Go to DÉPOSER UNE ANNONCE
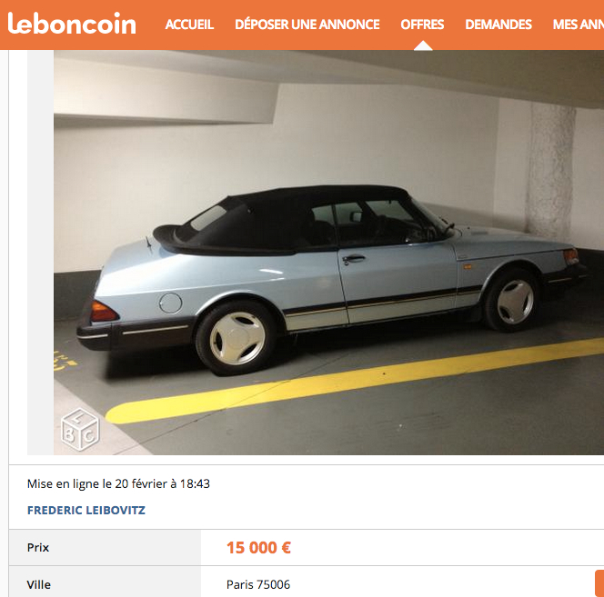The width and height of the screenshot is (604, 597). point(307,25)
